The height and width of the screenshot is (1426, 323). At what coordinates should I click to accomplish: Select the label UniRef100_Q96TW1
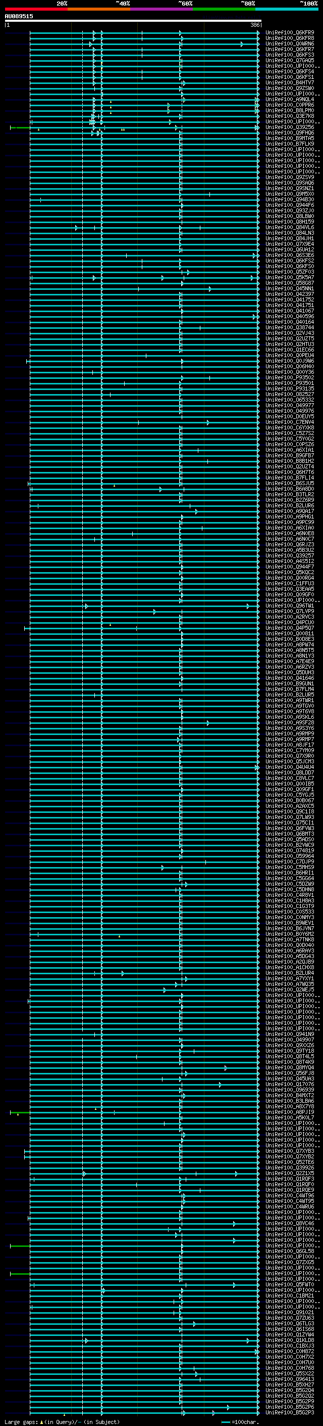290,606
